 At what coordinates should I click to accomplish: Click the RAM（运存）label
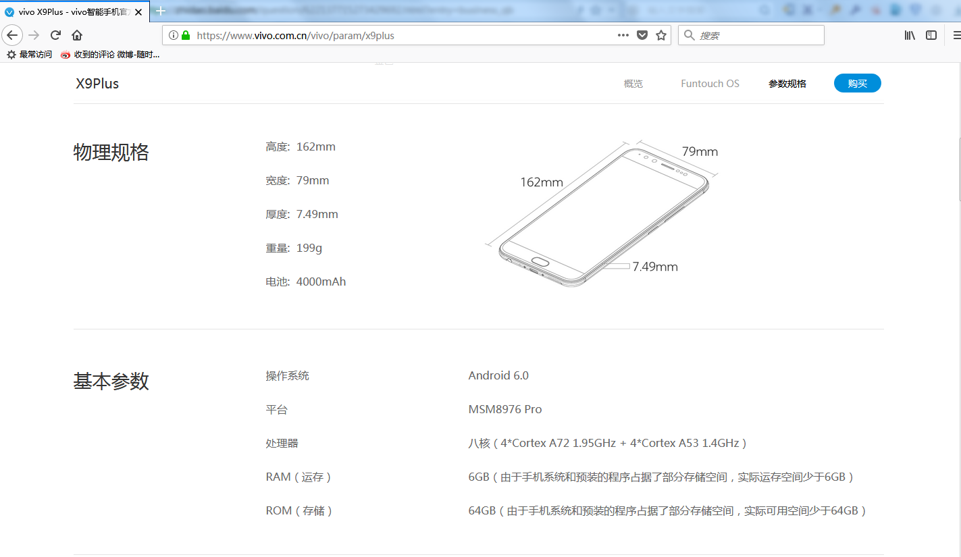tap(299, 477)
